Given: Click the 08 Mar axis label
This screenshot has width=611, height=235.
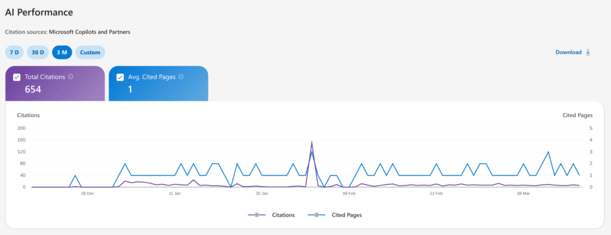Looking at the screenshot, I should click(x=523, y=193).
